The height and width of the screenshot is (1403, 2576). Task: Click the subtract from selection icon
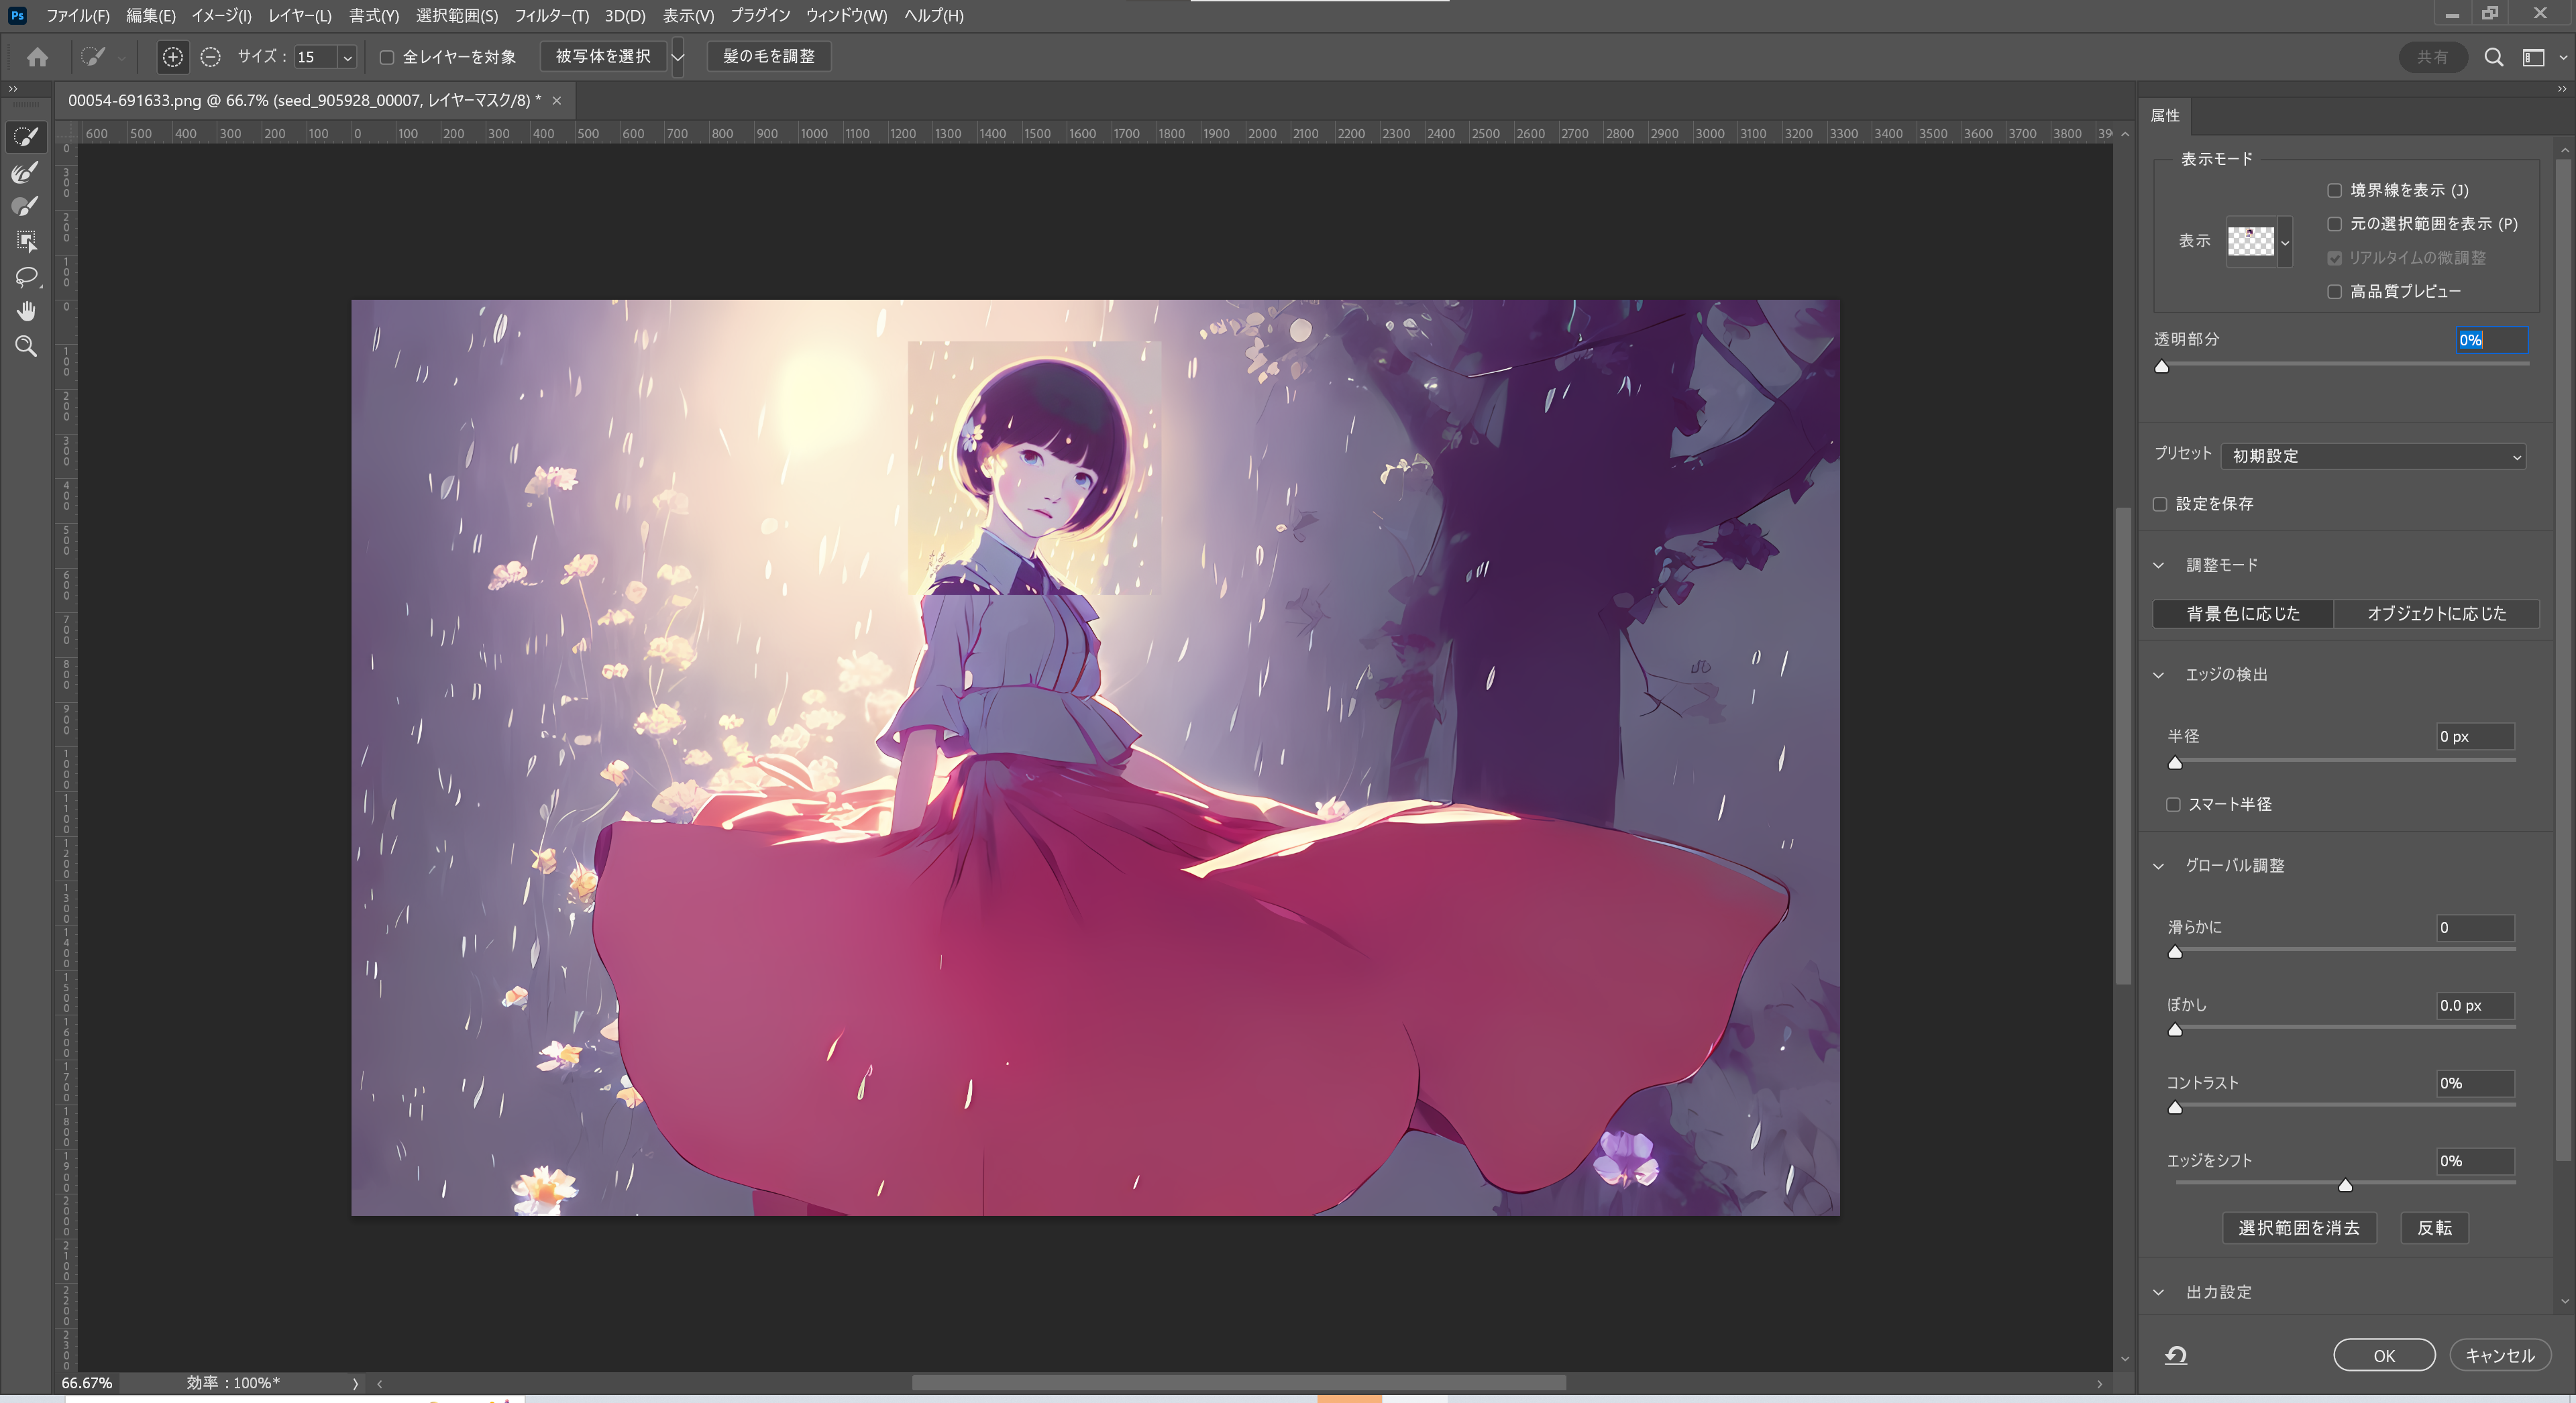(x=210, y=57)
